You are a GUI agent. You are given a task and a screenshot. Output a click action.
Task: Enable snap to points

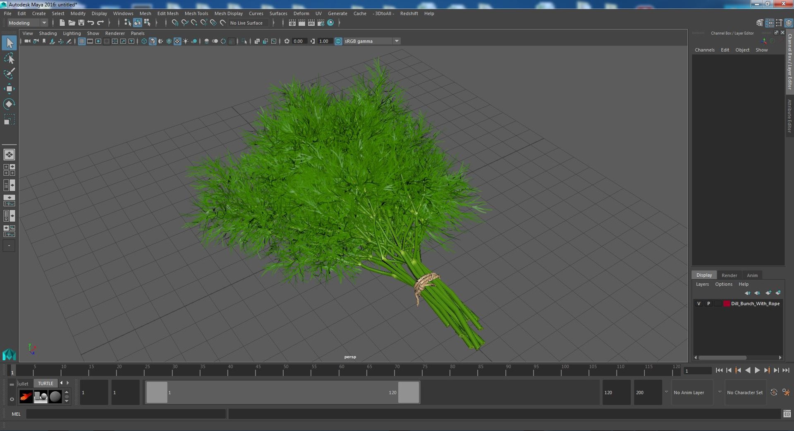194,23
